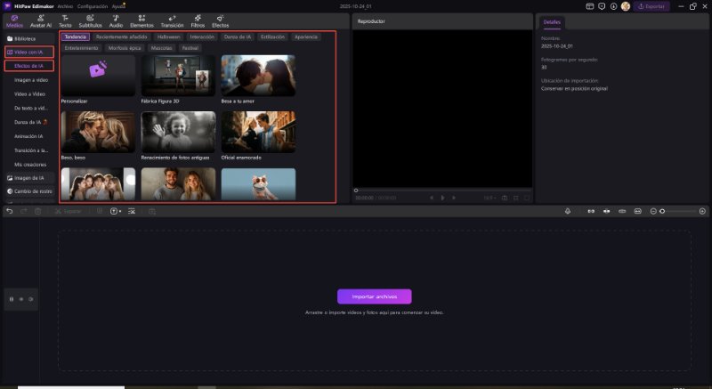Click the Exportar button
Image resolution: width=712 pixels, height=389 pixels.
(x=651, y=6)
